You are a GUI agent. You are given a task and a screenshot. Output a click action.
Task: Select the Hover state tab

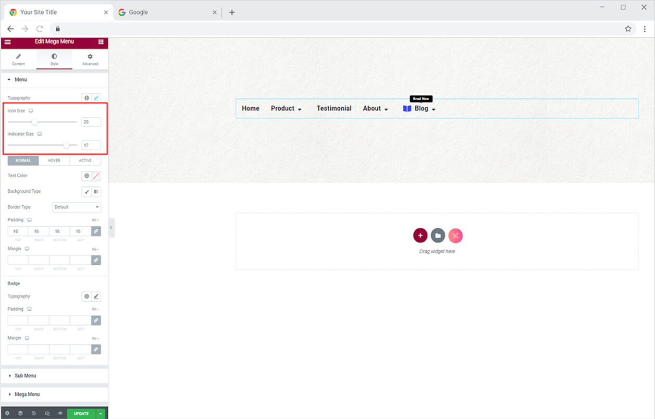click(54, 161)
